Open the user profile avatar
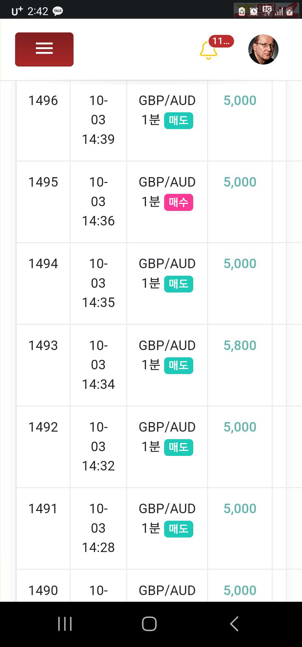Viewport: 302px width, 647px height. pyautogui.click(x=263, y=49)
